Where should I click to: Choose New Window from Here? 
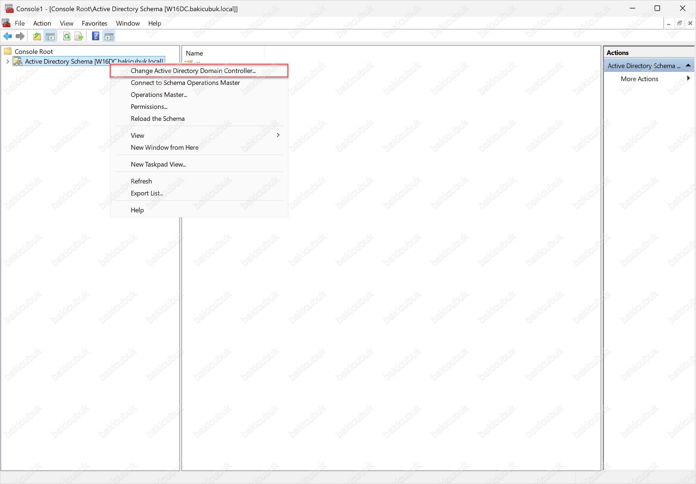pos(199,147)
